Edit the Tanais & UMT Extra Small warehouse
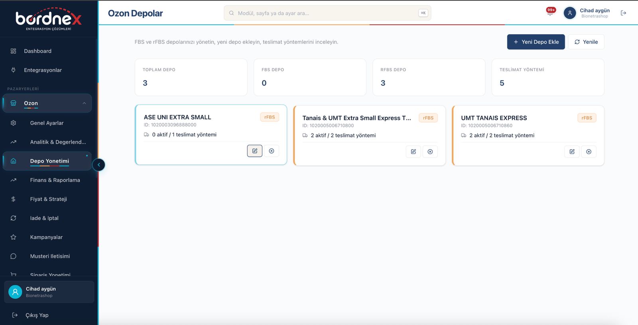The image size is (638, 325). [414, 152]
